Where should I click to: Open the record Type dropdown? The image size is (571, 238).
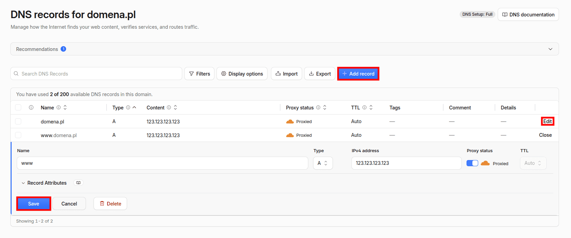[x=323, y=163]
